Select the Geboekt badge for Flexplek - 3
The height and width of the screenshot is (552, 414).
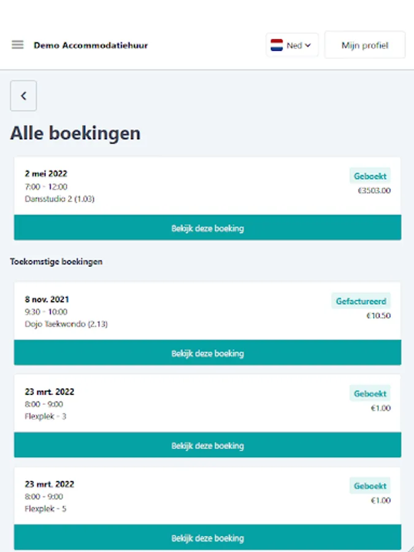click(370, 394)
